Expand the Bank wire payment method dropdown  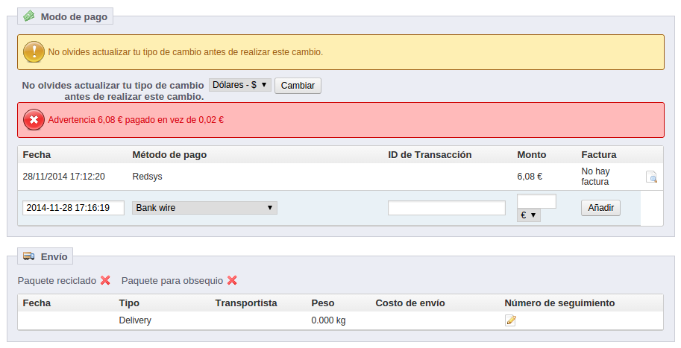(x=204, y=208)
